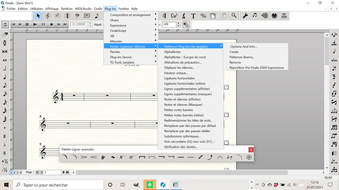Choose Patterson Beams... from submenu

pyautogui.click(x=242, y=57)
